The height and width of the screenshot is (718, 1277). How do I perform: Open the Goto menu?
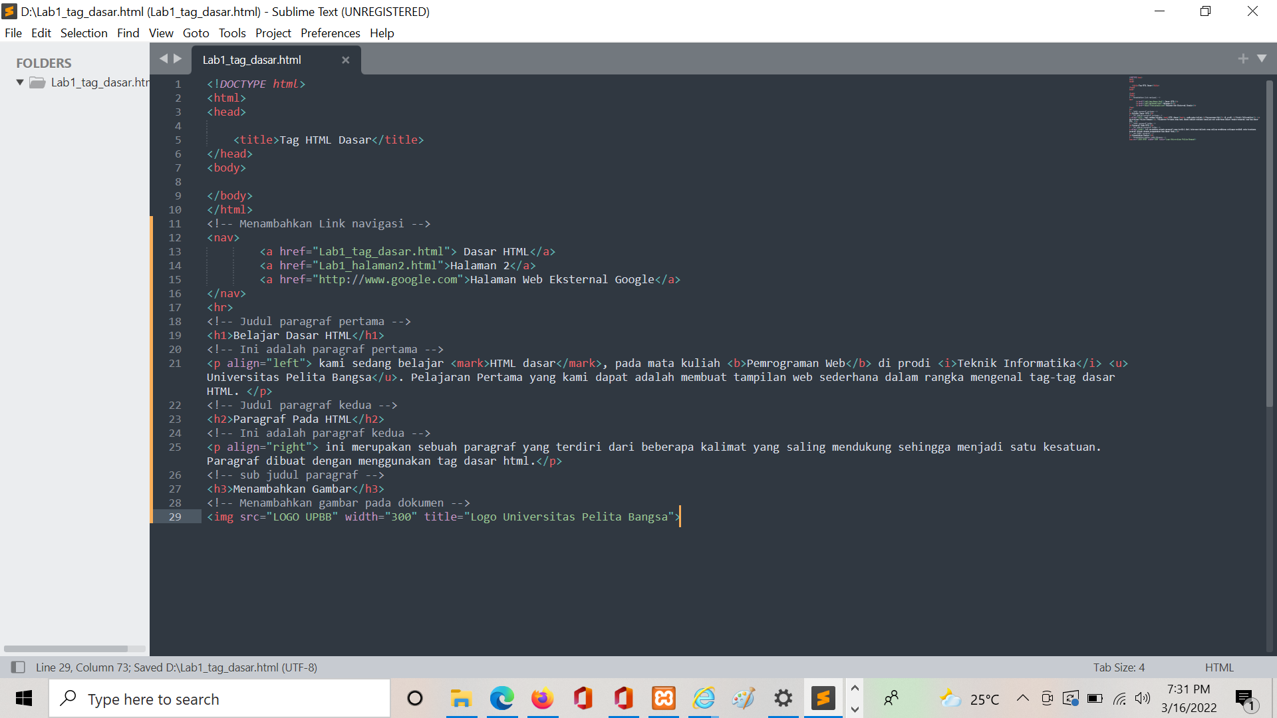[x=196, y=33]
